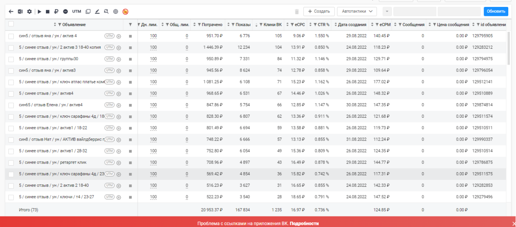Check the row '5 / синее отзыв / ун / ключи / т4 / 23-27'
Viewport: 516px width, 227px height.
click(x=11, y=197)
